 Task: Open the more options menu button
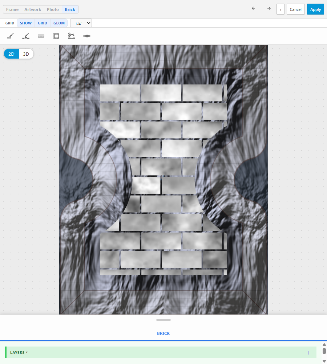coord(280,9)
